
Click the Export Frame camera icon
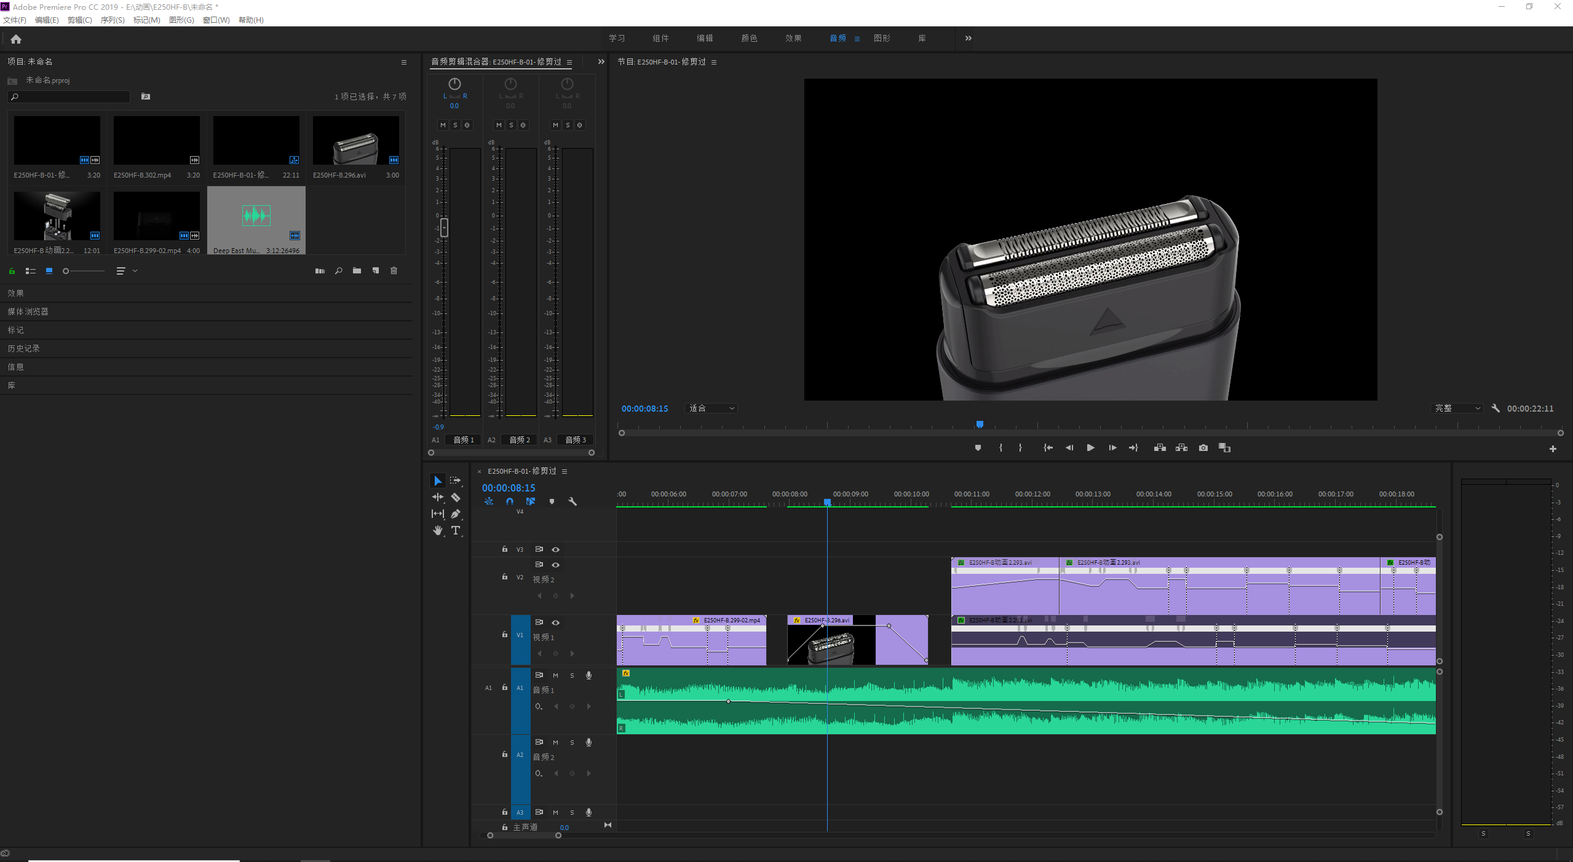click(1203, 448)
